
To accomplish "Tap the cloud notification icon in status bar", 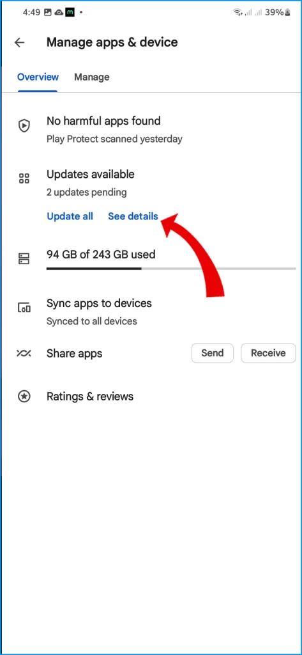I will click(58, 12).
